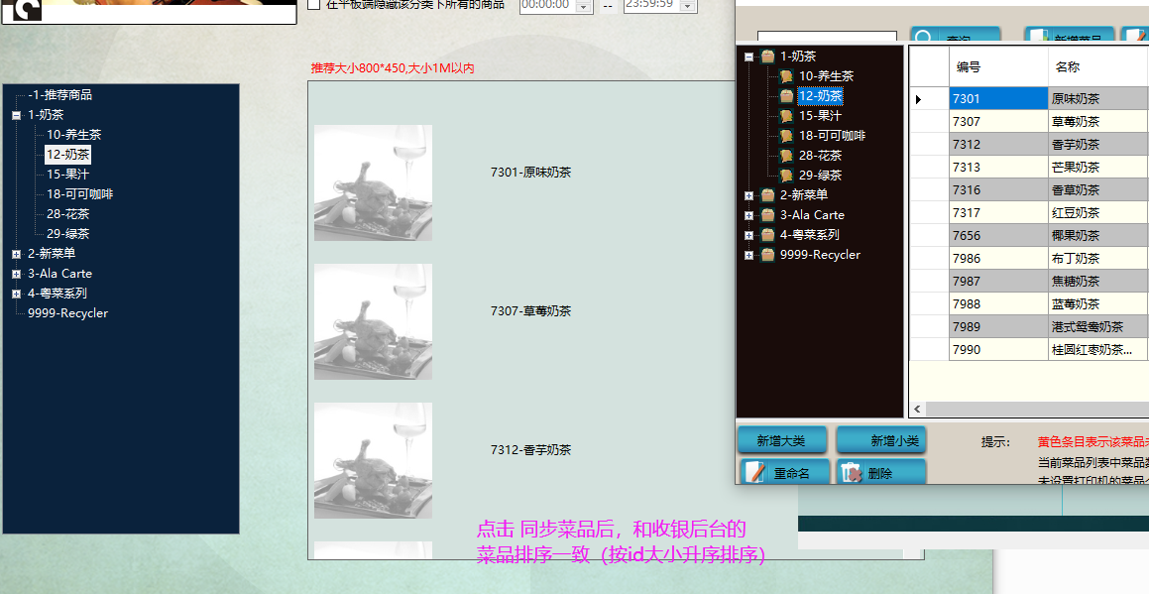
Task: Click table cell 香芋奶茶 in 名称 column
Action: (x=1097, y=145)
